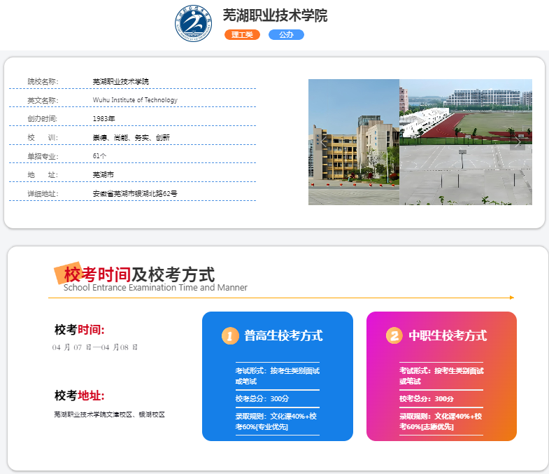Click the Wuhu Institute school logo emblem
Image resolution: width=549 pixels, height=474 pixels.
pyautogui.click(x=193, y=23)
